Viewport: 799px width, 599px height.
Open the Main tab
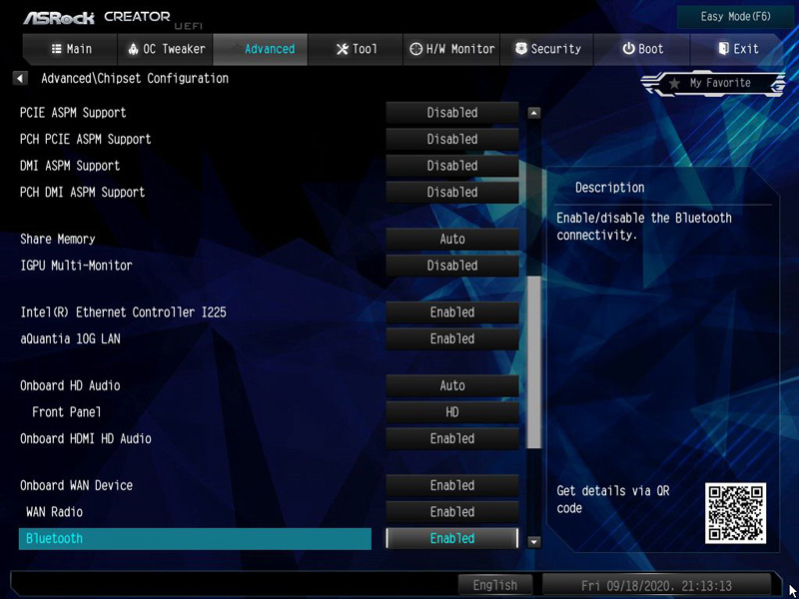(x=70, y=49)
